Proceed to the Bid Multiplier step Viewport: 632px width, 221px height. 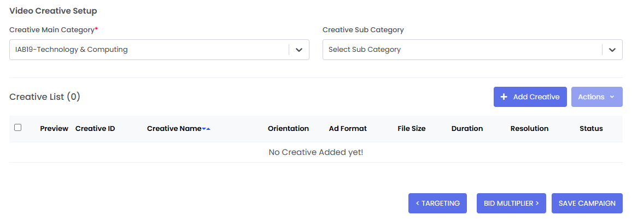pos(511,203)
